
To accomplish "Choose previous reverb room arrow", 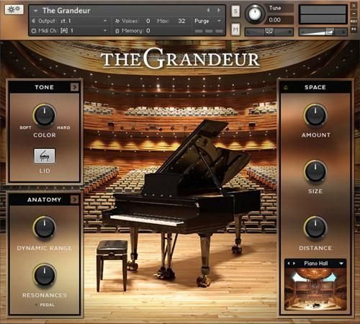I will pos(289,264).
